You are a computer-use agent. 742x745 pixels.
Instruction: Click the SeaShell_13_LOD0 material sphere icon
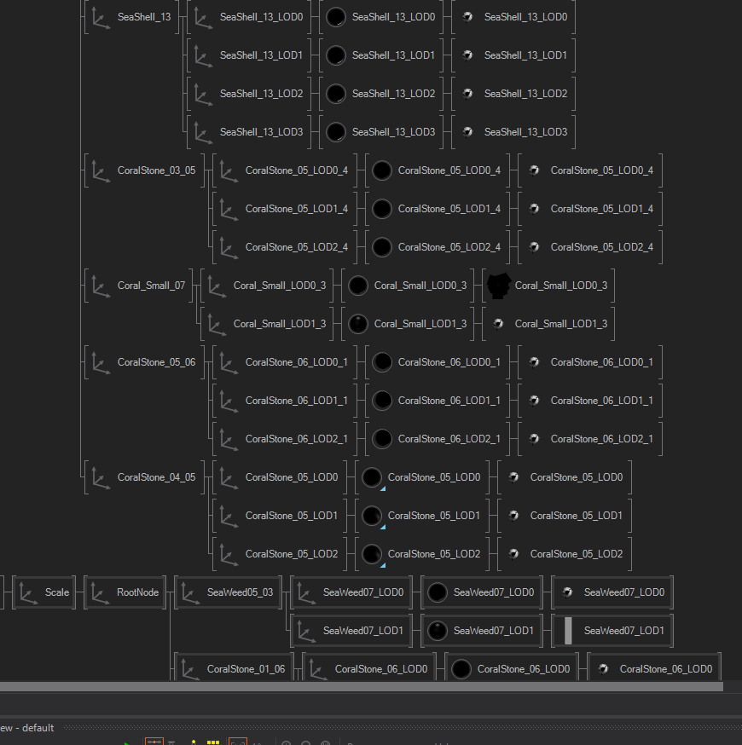tap(337, 17)
